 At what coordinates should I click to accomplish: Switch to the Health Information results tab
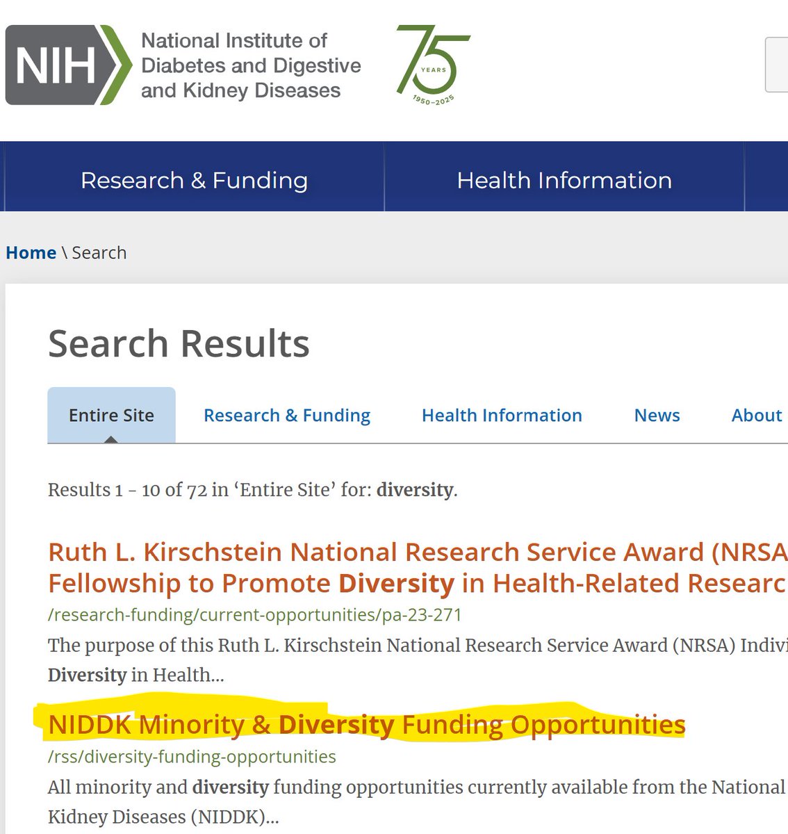tap(502, 415)
